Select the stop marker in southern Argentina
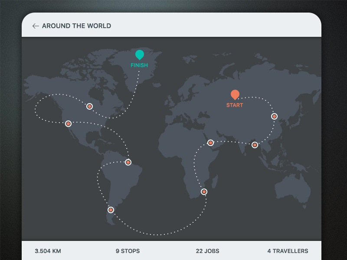347x260 pixels. click(x=111, y=210)
